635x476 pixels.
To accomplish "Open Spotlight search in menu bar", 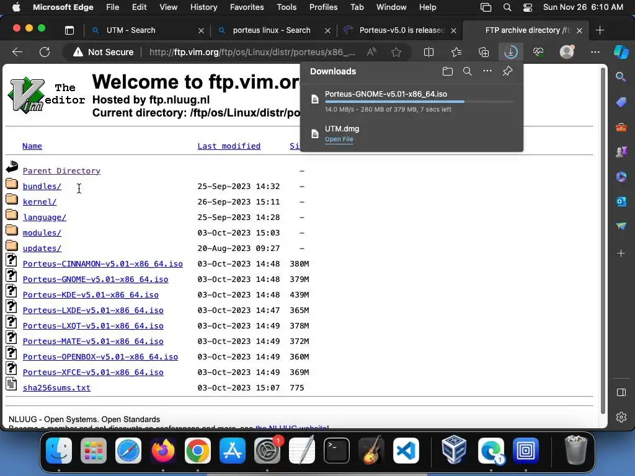I will coord(507,7).
